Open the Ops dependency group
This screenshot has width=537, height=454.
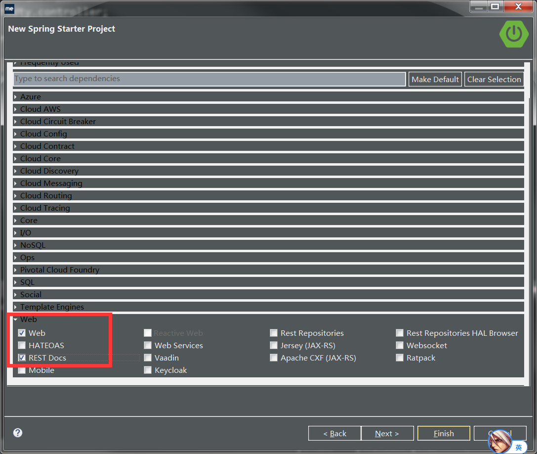coord(269,257)
